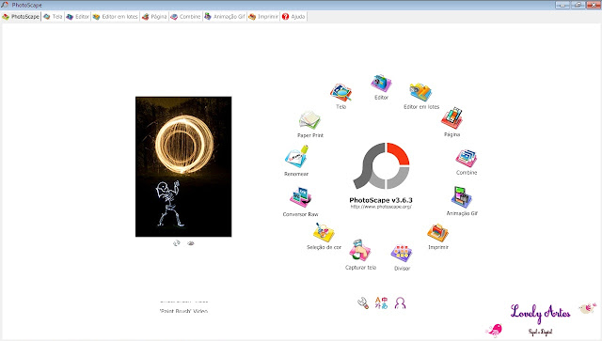Click the purple user profile icon
This screenshot has height=341, width=602.
(400, 303)
